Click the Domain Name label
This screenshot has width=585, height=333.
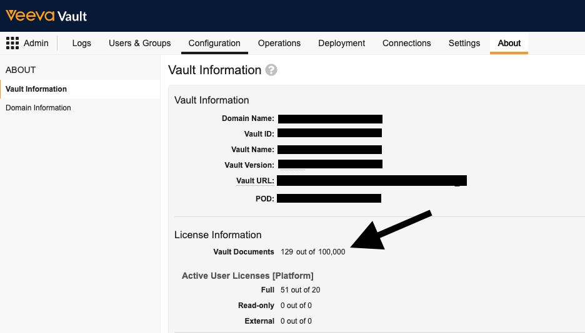(247, 118)
